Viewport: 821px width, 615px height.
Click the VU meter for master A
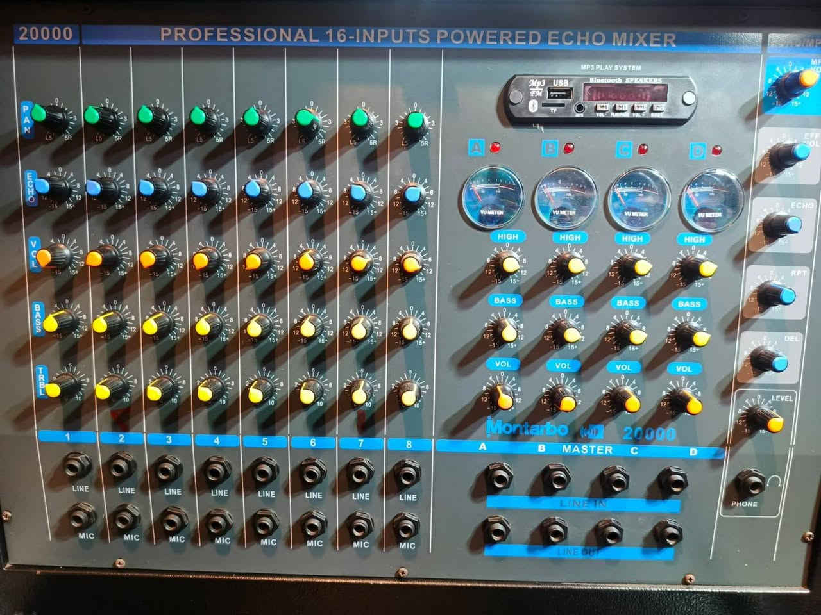coord(492,197)
